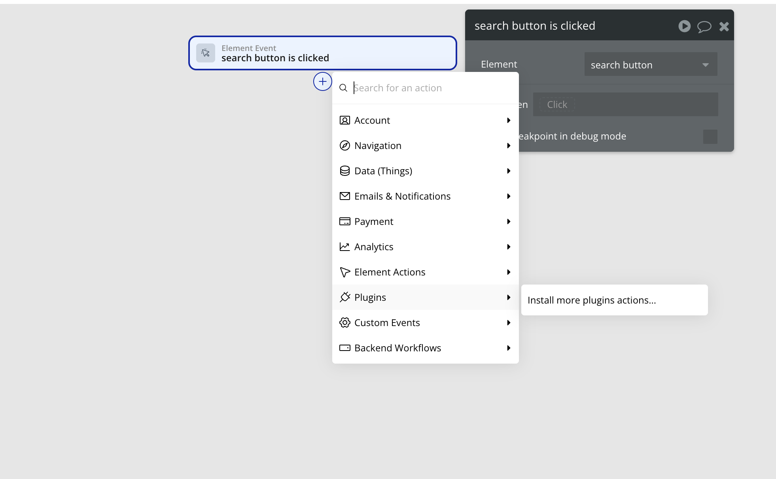
Task: Expand the Emails & Notifications submenu arrow
Action: click(x=509, y=196)
